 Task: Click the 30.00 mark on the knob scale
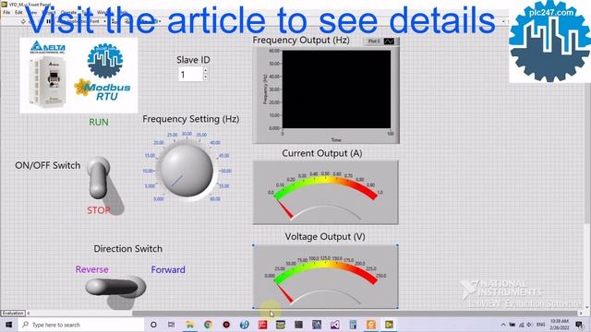click(187, 134)
